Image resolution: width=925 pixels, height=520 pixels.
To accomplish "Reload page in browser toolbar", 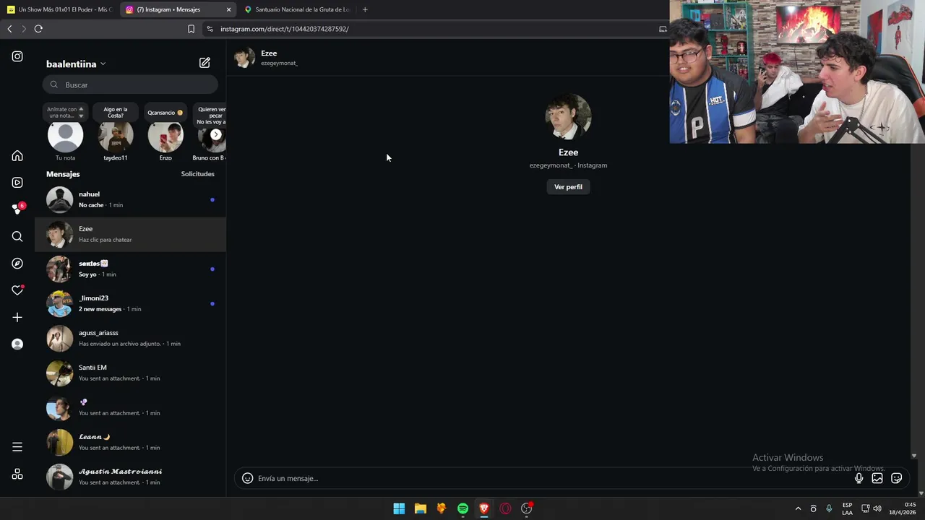I will (38, 29).
